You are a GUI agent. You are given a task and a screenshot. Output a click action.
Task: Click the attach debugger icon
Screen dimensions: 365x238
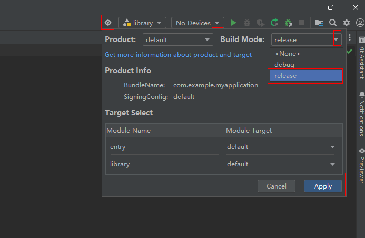click(288, 23)
